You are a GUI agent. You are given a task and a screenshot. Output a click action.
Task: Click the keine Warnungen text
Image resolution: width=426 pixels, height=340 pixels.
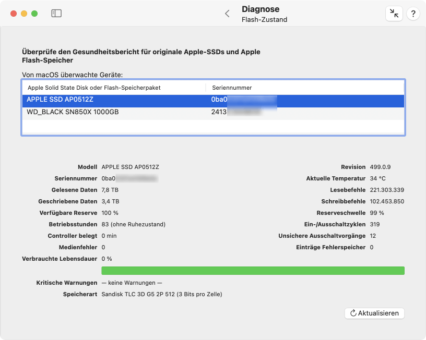132,283
